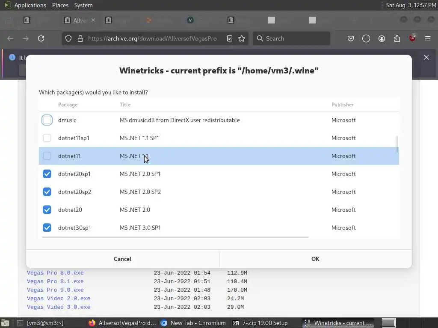Sort the list by Publisher column

(343, 105)
